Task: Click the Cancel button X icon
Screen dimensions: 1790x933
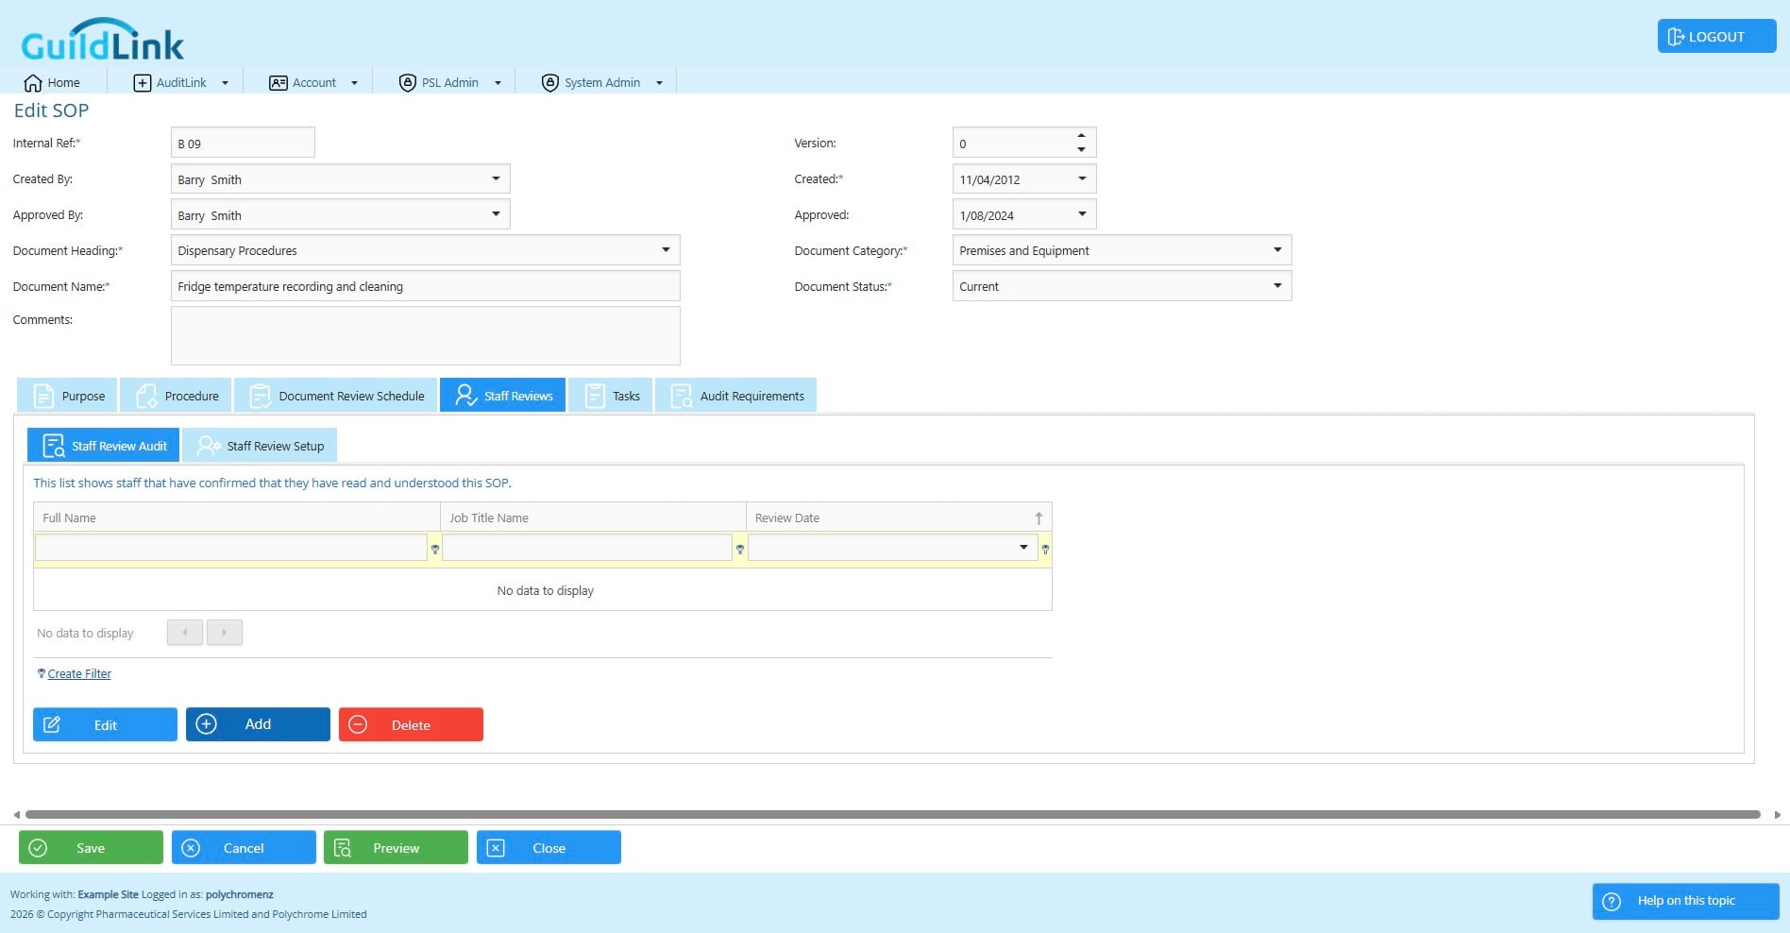Action: [191, 848]
